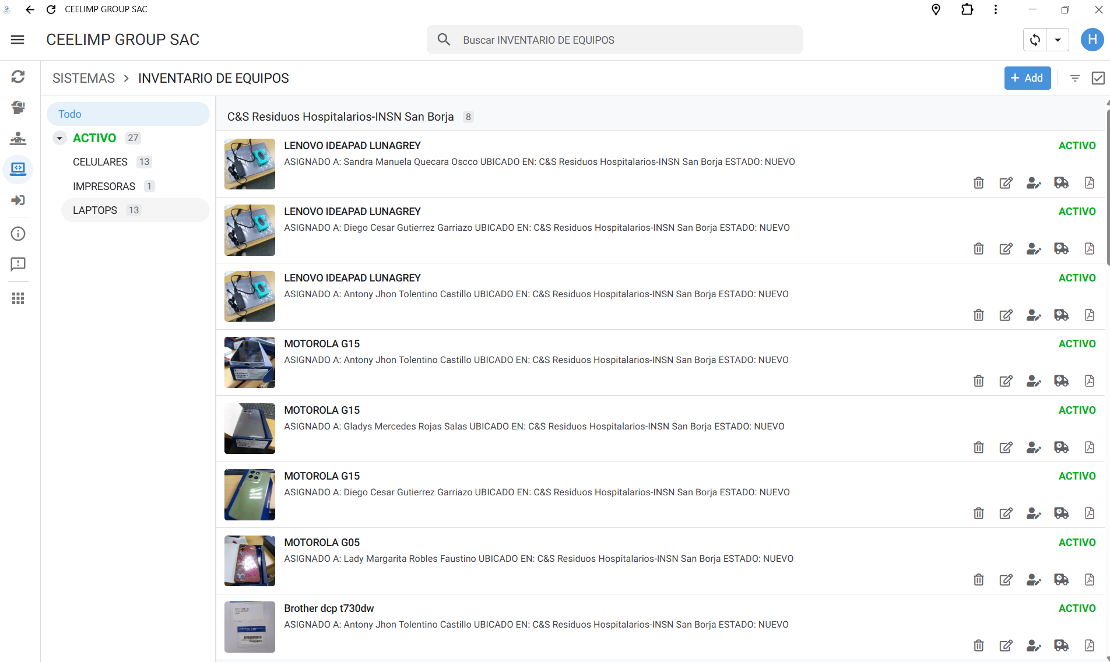Screen dimensions: 1110x662
Task: Click truck icon on Sandra's Lenovo row
Action: click(1062, 183)
